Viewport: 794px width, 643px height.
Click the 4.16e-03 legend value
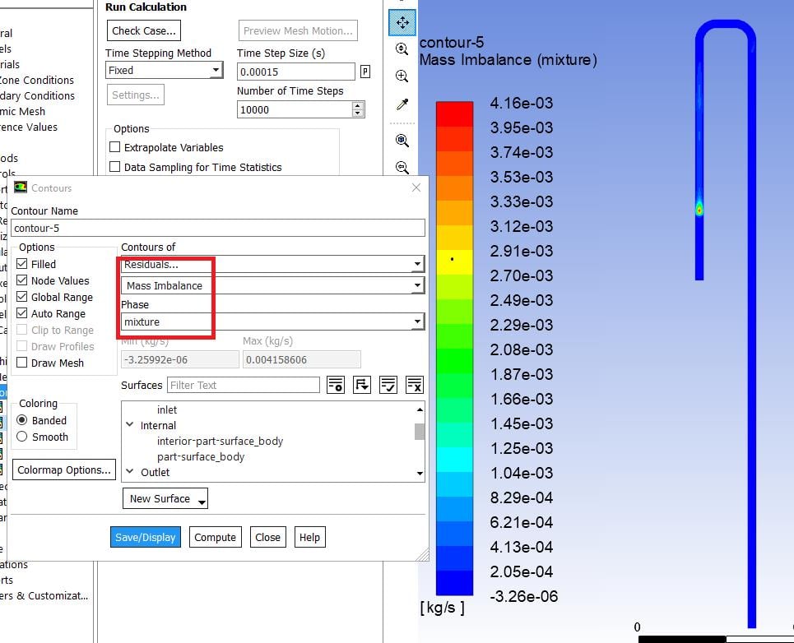point(521,104)
